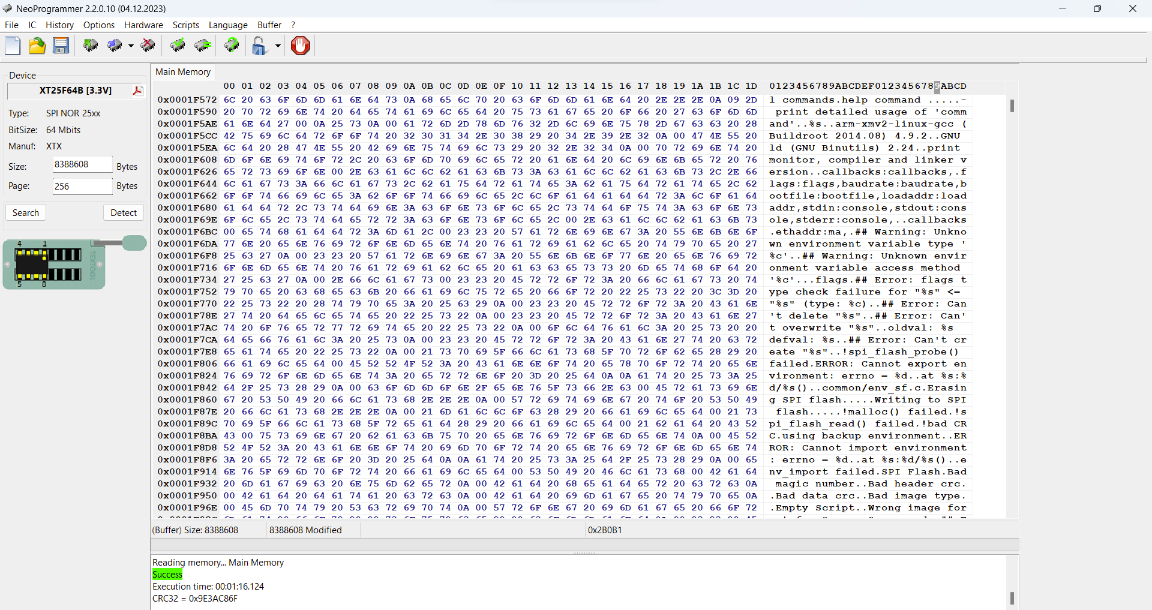Select the Read IC toolbar icon
Image resolution: width=1152 pixels, height=610 pixels.
91,46
